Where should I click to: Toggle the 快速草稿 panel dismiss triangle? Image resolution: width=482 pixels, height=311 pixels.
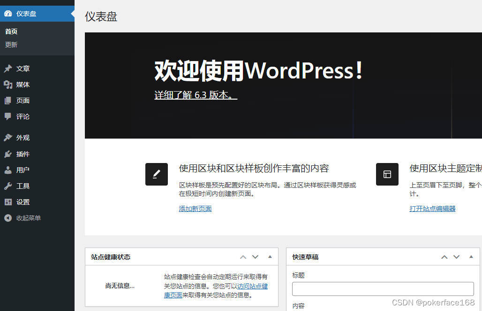[471, 257]
